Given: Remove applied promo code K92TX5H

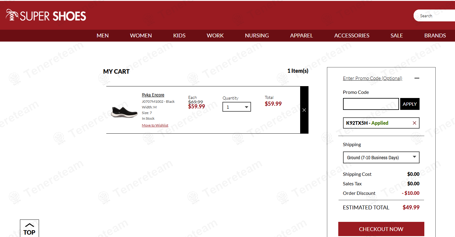Looking at the screenshot, I should [x=414, y=123].
